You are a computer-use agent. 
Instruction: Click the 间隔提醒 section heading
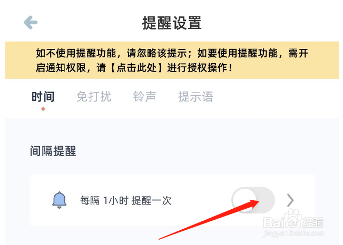53,151
